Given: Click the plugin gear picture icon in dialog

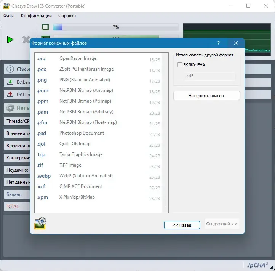Looking at the screenshot, I should tap(40, 223).
